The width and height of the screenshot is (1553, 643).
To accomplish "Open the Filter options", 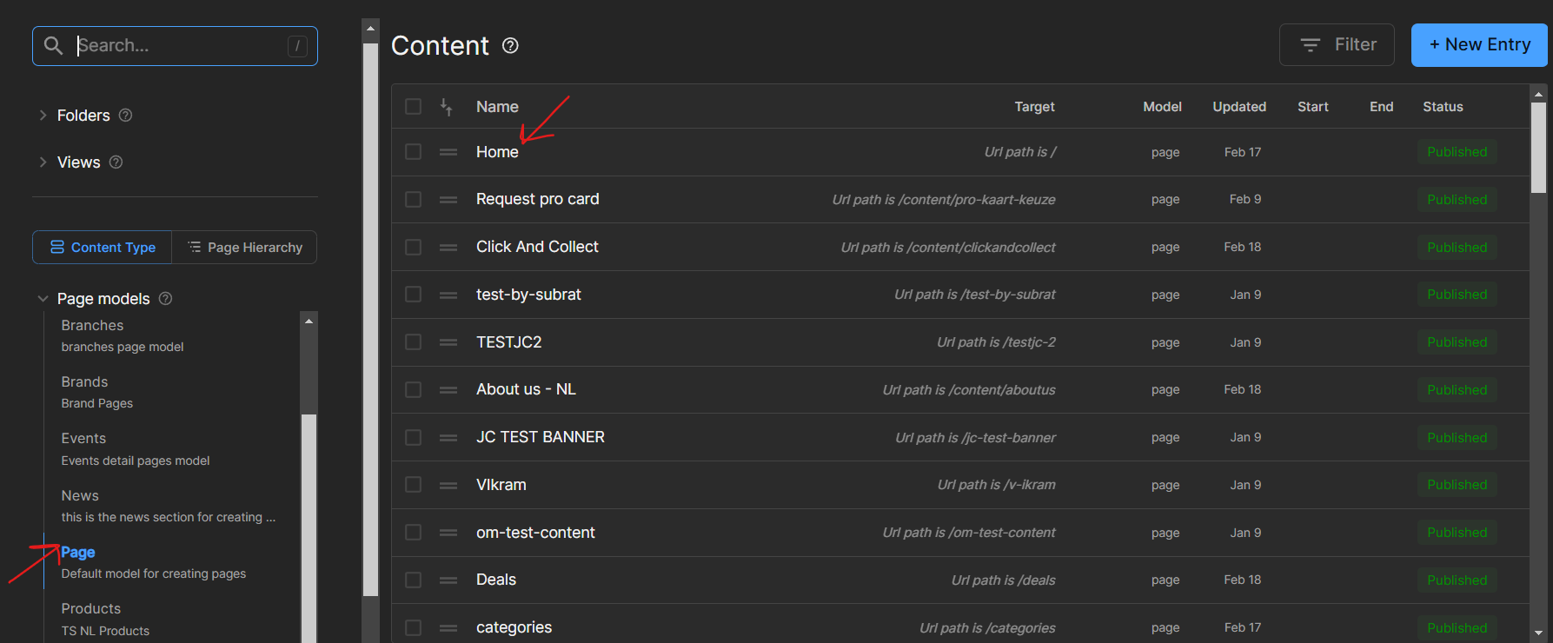I will point(1337,45).
